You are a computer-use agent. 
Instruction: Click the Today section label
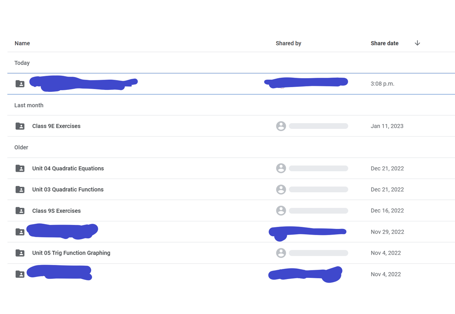pyautogui.click(x=22, y=63)
